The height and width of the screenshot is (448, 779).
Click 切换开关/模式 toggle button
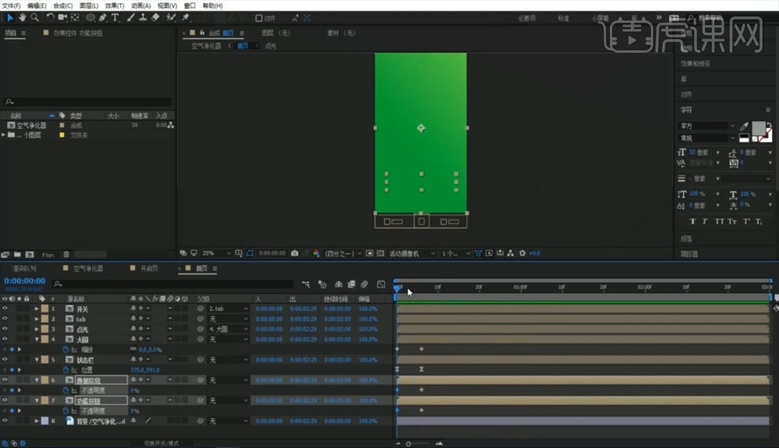pos(161,443)
